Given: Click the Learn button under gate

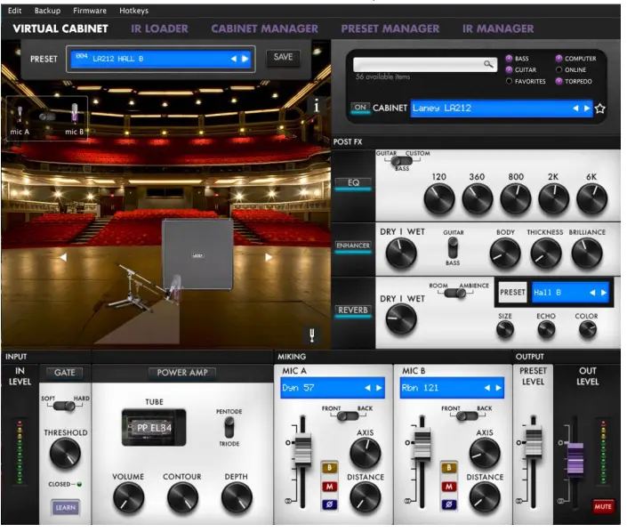Looking at the screenshot, I should click(x=65, y=508).
